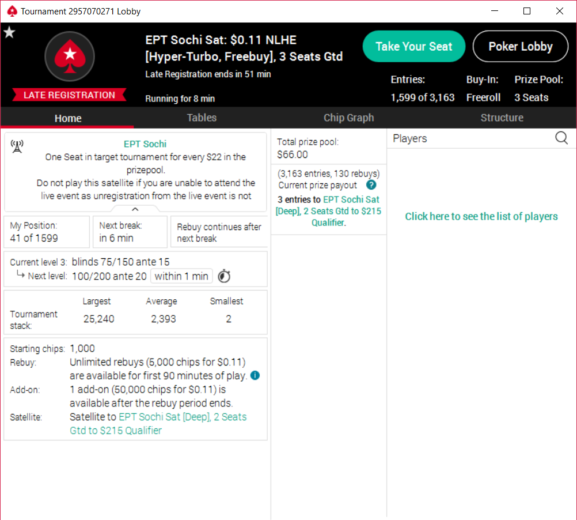Maximize the Tournament Lobby window
The image size is (577, 520).
pyautogui.click(x=527, y=11)
